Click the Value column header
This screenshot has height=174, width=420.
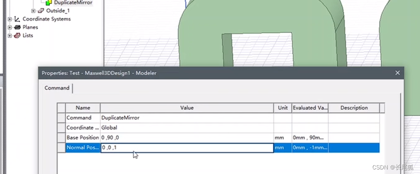coord(187,108)
